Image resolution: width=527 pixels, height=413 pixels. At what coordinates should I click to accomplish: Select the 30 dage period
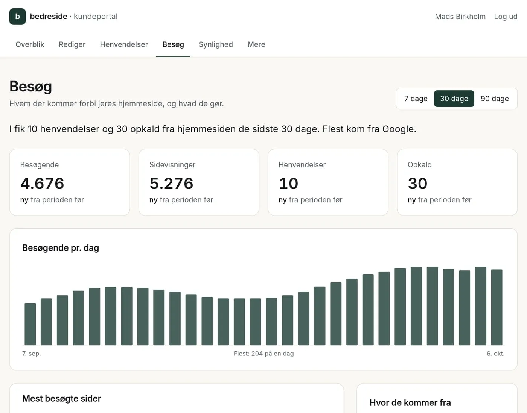(x=454, y=99)
